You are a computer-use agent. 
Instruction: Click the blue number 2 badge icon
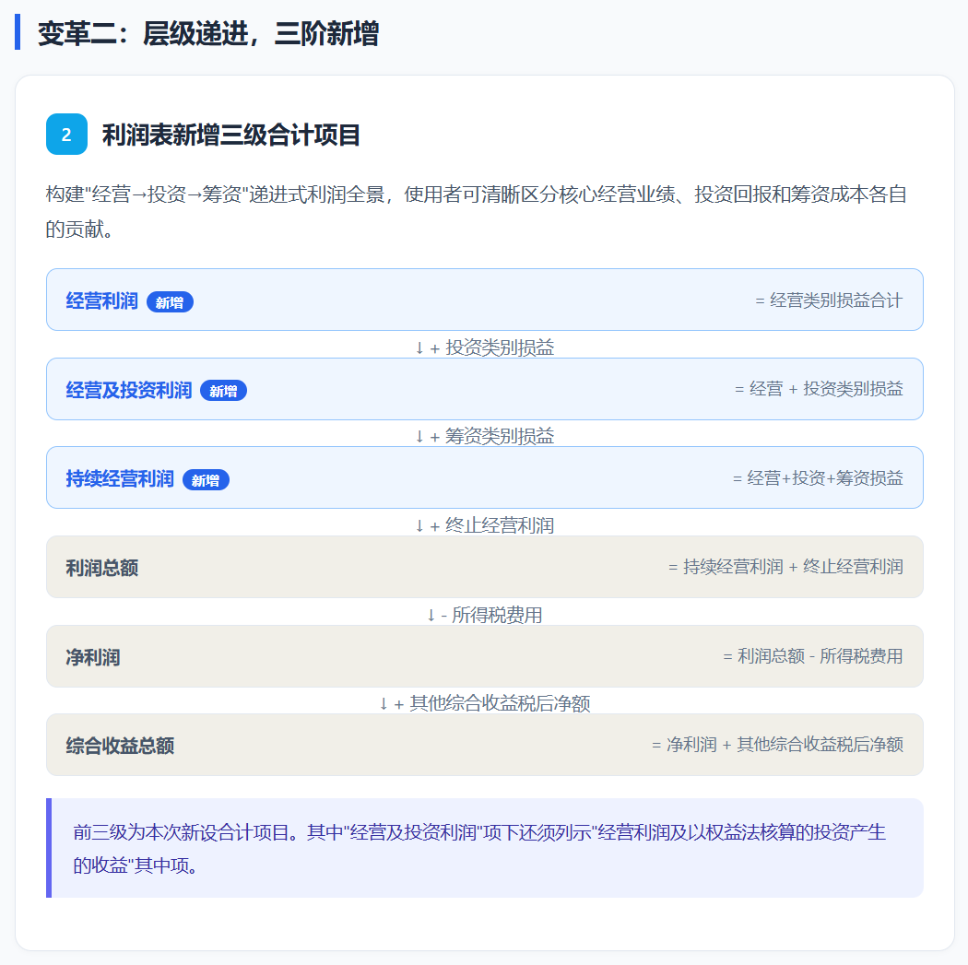click(66, 134)
